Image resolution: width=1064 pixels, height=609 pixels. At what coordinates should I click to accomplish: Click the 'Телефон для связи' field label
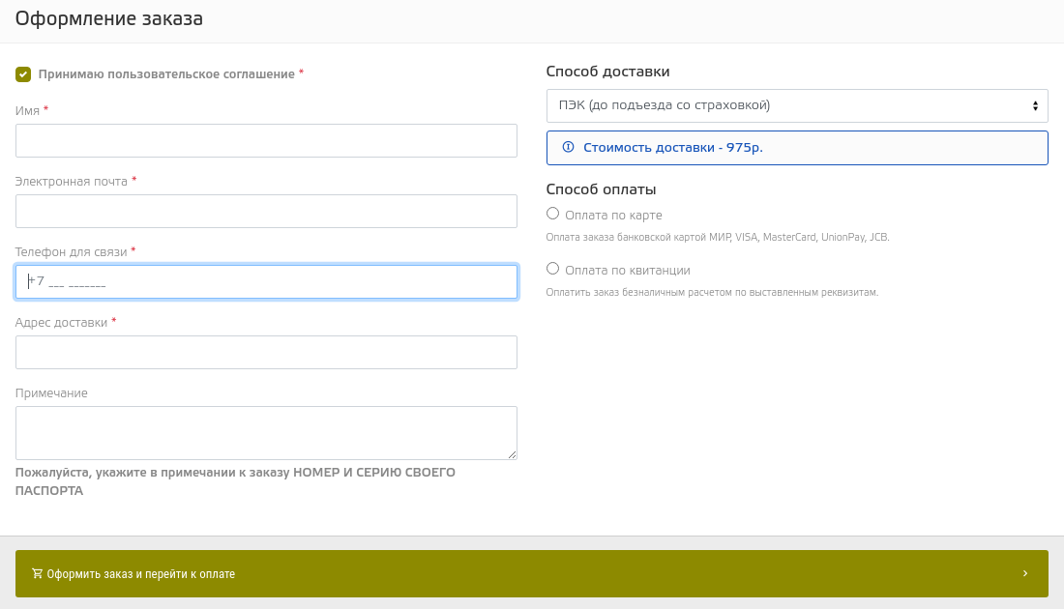click(72, 251)
